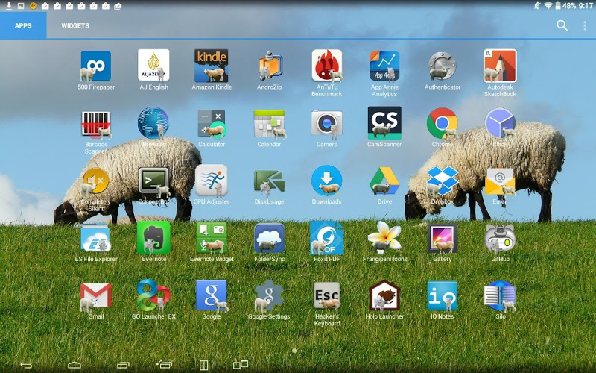Screen dimensions: 596x373
Task: Launch the Browser globe icon
Action: [153, 123]
